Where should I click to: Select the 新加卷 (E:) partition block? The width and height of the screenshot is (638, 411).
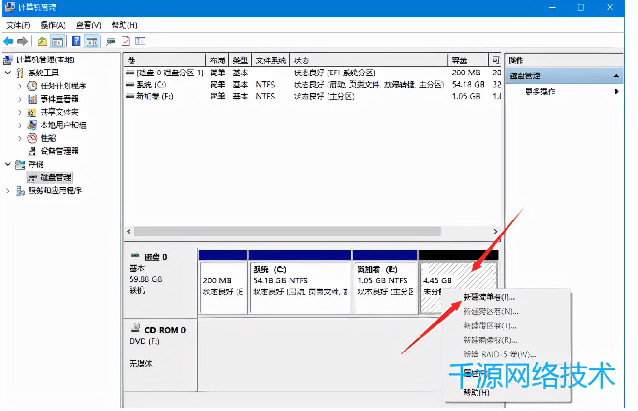[384, 280]
